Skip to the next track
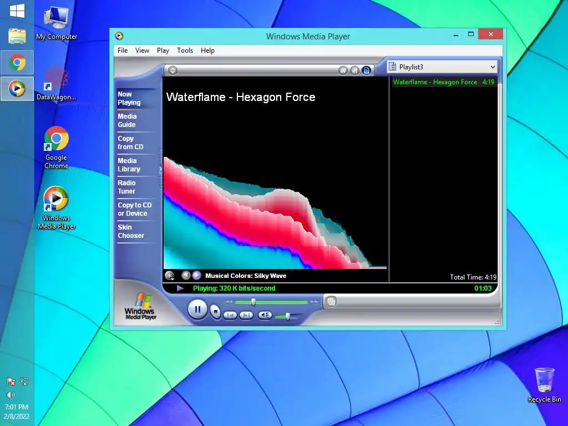Screen dimensions: 568x426 246,315
